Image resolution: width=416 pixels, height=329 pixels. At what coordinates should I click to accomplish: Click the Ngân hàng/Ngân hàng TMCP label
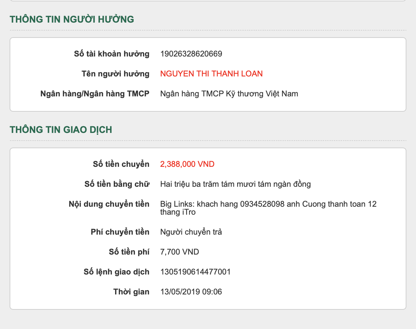[x=95, y=94]
